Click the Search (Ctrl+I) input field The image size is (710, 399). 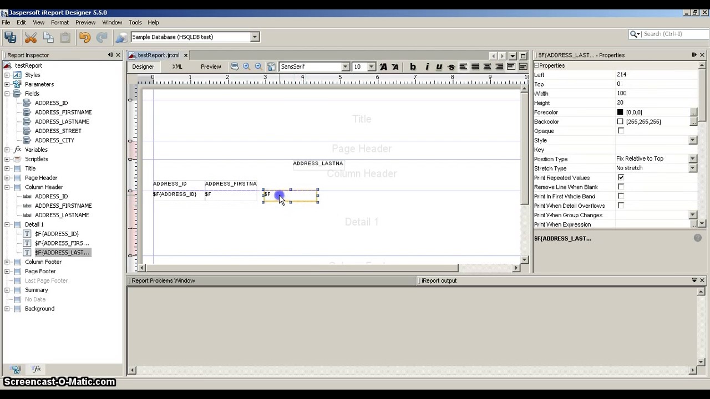tap(674, 34)
